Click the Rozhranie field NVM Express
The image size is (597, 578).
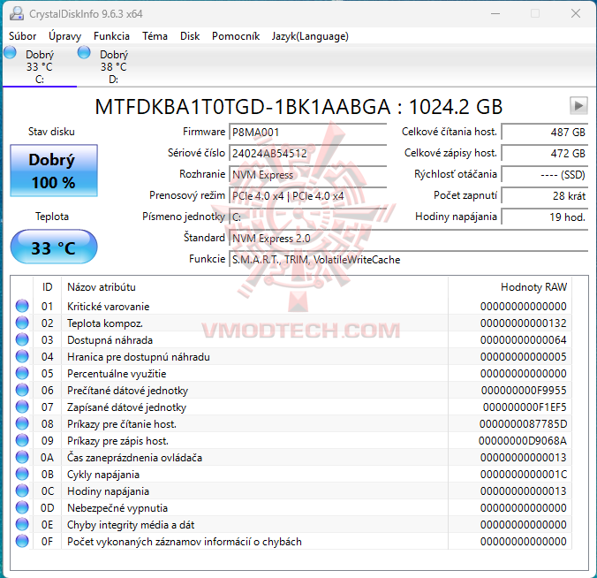point(307,175)
